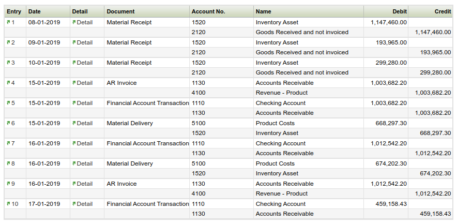Click the arrow icon beside entry 4
Image resolution: width=457 pixels, height=224 pixels.
pos(8,83)
